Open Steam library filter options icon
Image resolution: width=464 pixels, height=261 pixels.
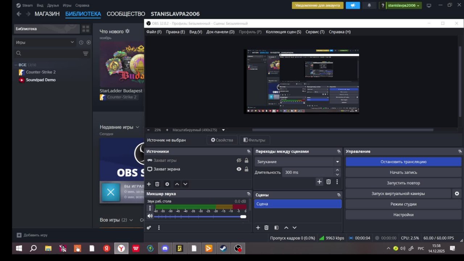[x=86, y=54]
